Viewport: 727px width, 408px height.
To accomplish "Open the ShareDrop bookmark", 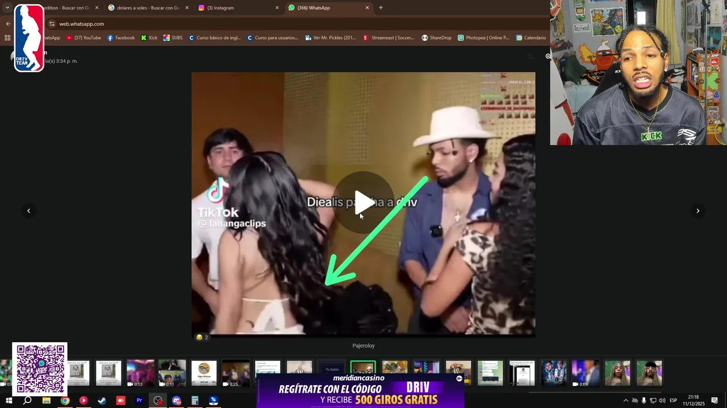I will (x=436, y=38).
